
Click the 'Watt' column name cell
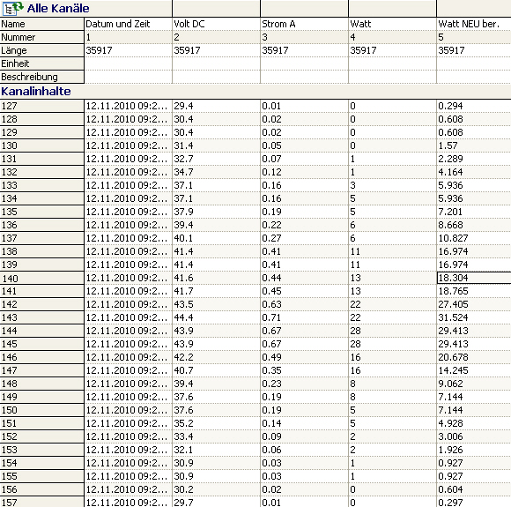point(392,24)
